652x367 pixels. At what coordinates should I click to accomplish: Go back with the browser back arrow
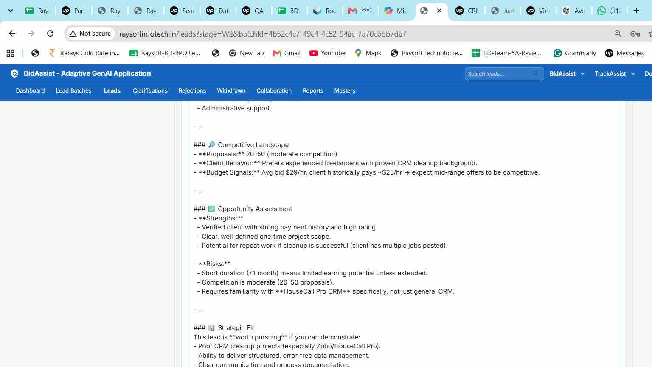pos(12,34)
